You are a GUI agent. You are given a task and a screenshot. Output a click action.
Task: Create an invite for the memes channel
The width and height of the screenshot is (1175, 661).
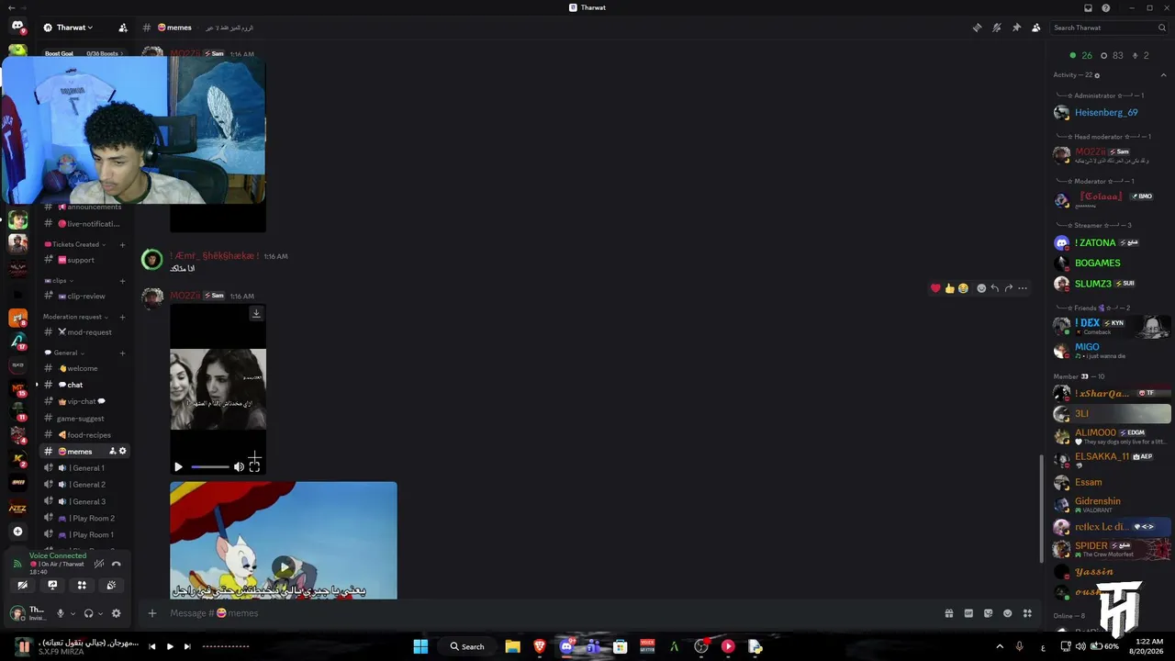click(x=113, y=451)
